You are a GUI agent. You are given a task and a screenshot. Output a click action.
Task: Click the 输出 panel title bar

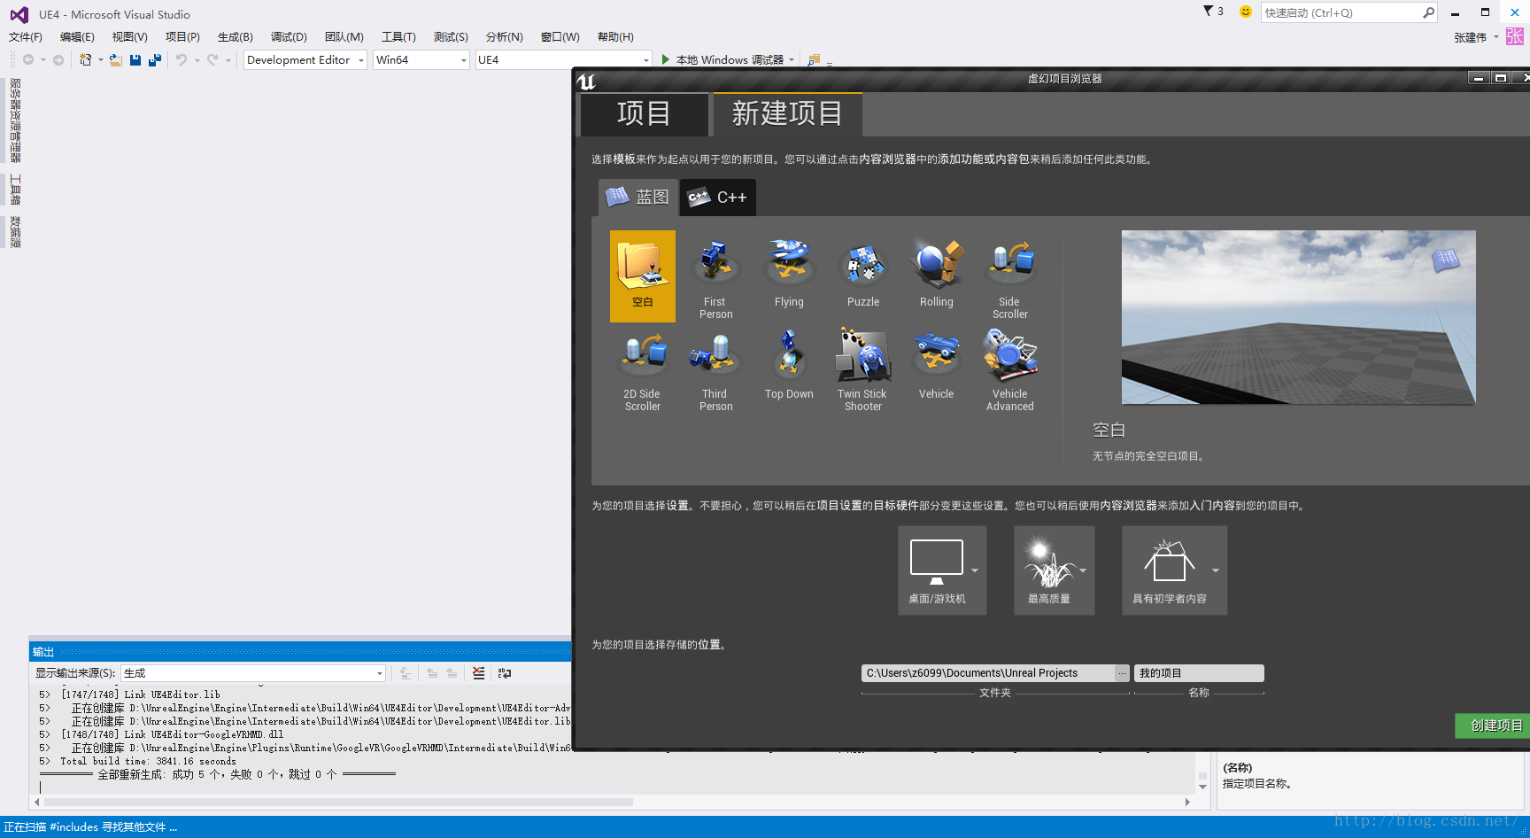(300, 652)
